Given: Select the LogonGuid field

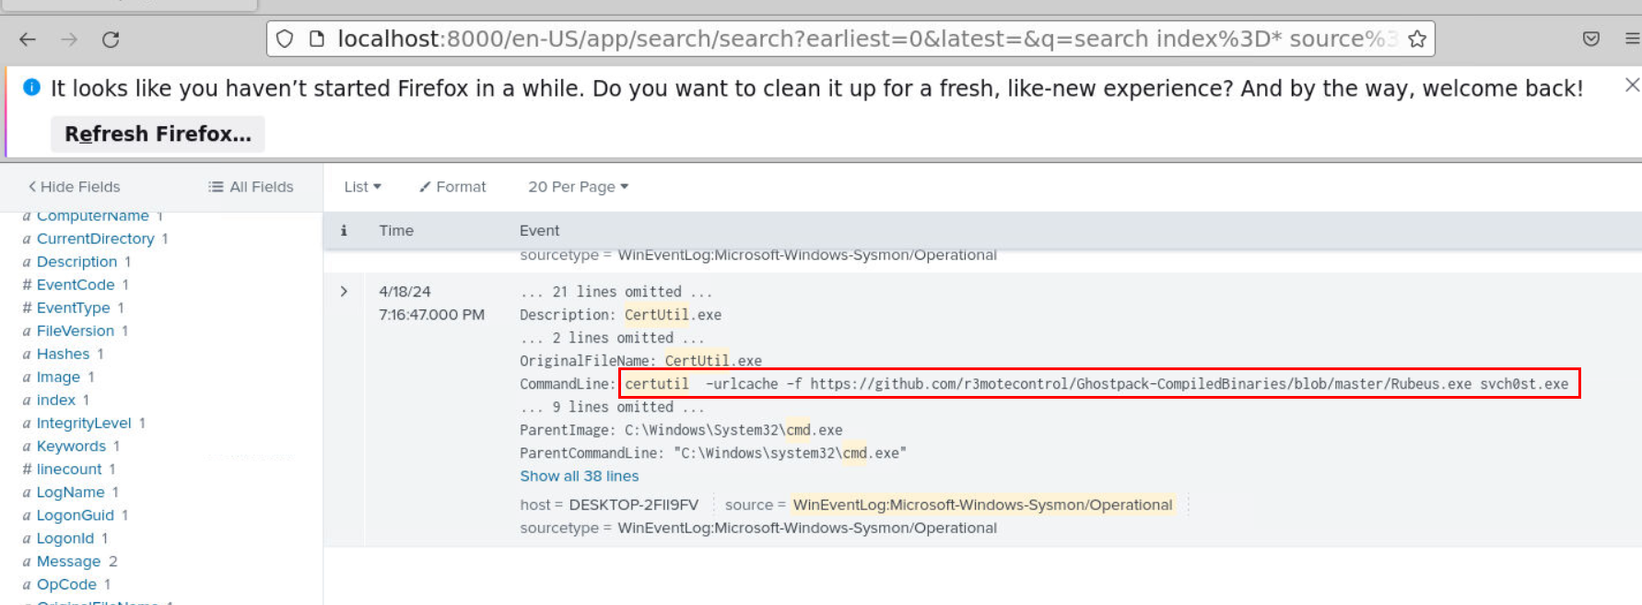Looking at the screenshot, I should pyautogui.click(x=76, y=515).
